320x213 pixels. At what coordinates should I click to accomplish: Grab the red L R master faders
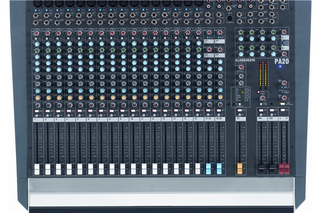tap(284, 168)
